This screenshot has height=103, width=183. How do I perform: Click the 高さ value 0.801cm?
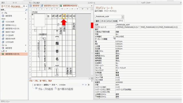point(148,44)
